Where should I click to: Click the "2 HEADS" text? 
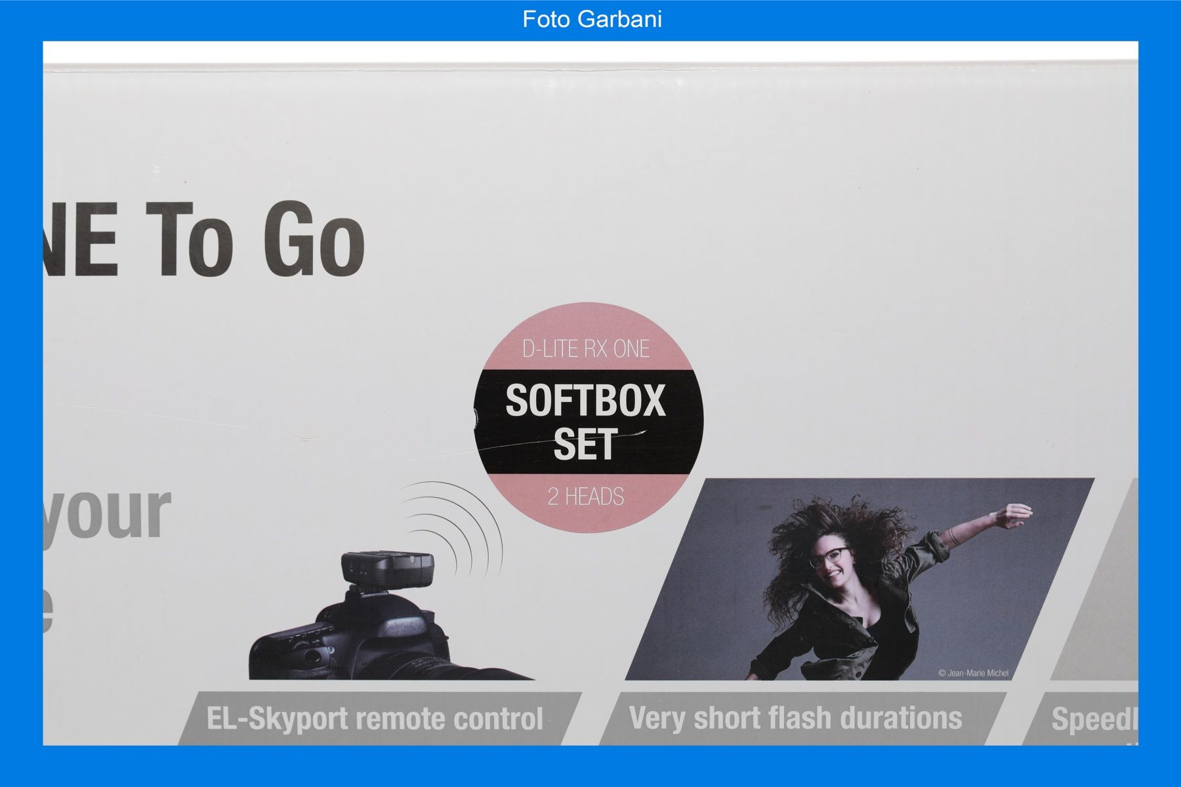[586, 496]
